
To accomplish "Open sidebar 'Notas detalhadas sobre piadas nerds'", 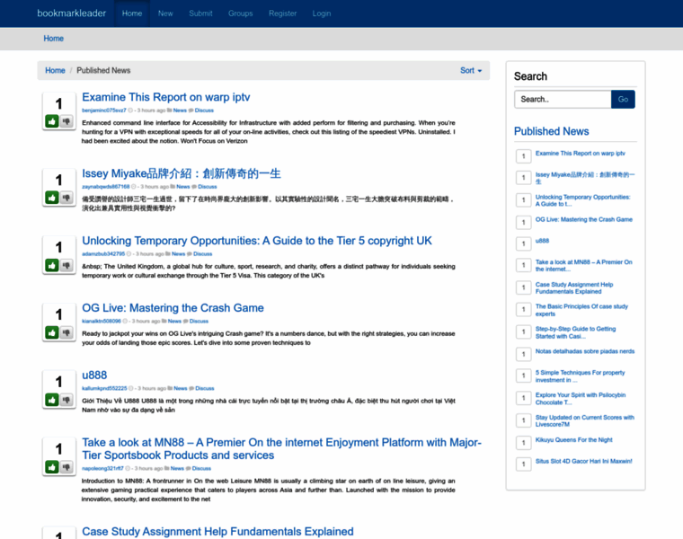I will (585, 351).
